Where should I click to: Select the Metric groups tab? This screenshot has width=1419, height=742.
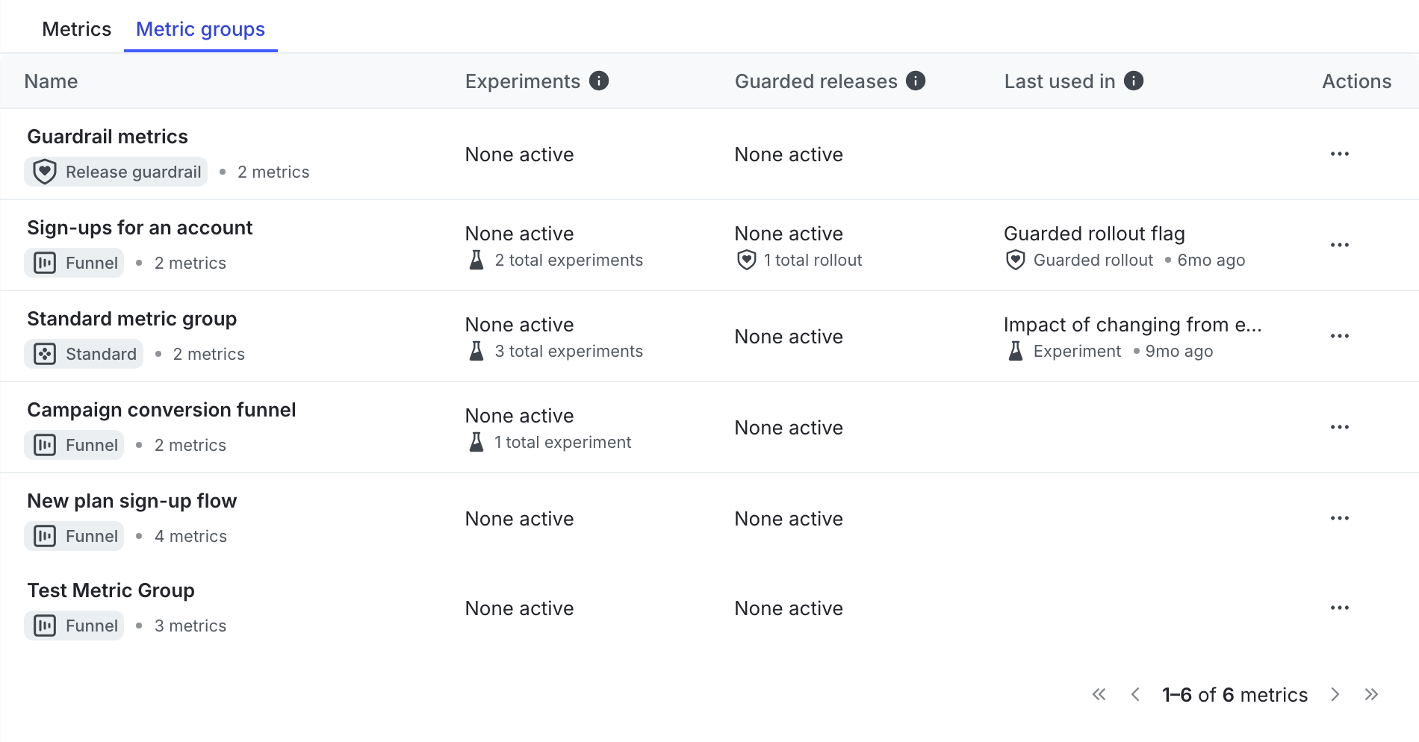tap(200, 29)
